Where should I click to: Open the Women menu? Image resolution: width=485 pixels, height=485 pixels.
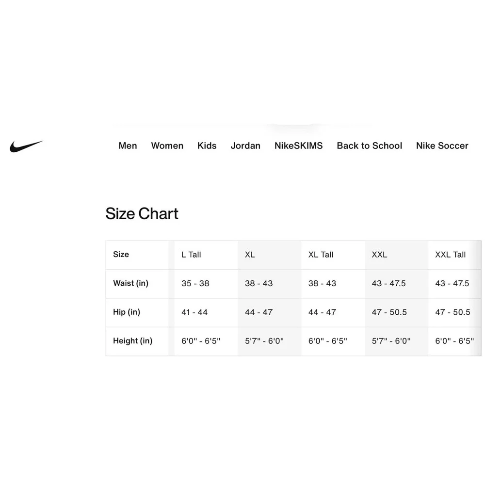[167, 145]
